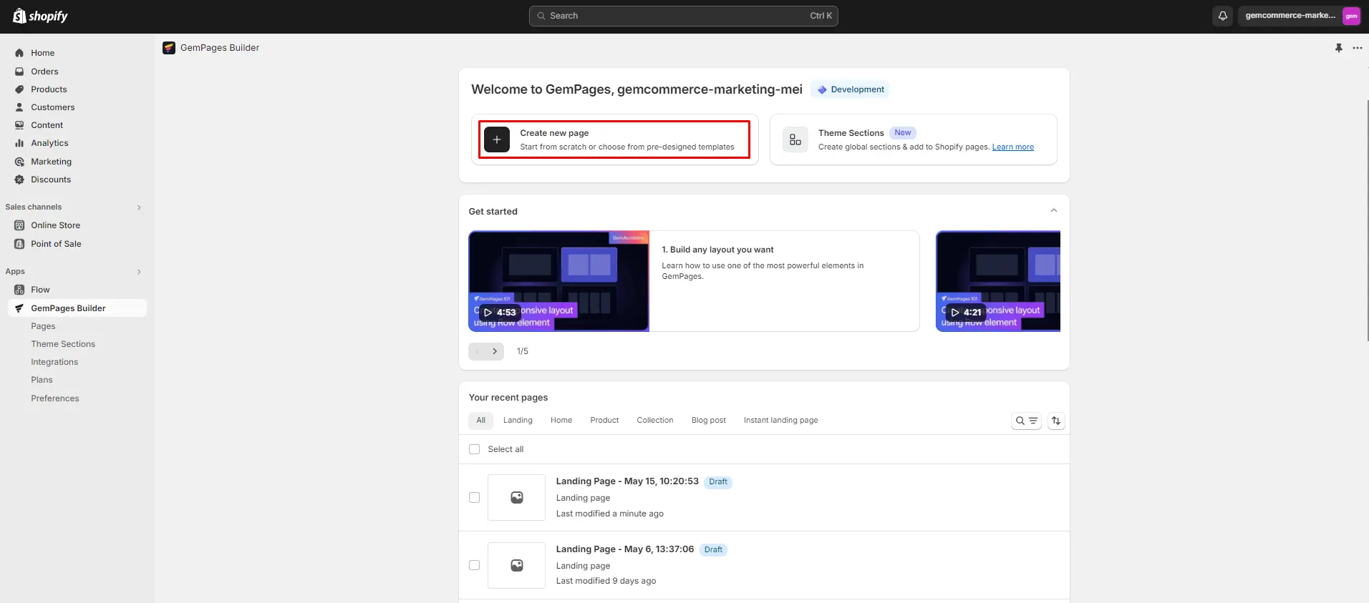Expand the Apps section
Image resolution: width=1369 pixels, height=603 pixels.
tap(139, 272)
